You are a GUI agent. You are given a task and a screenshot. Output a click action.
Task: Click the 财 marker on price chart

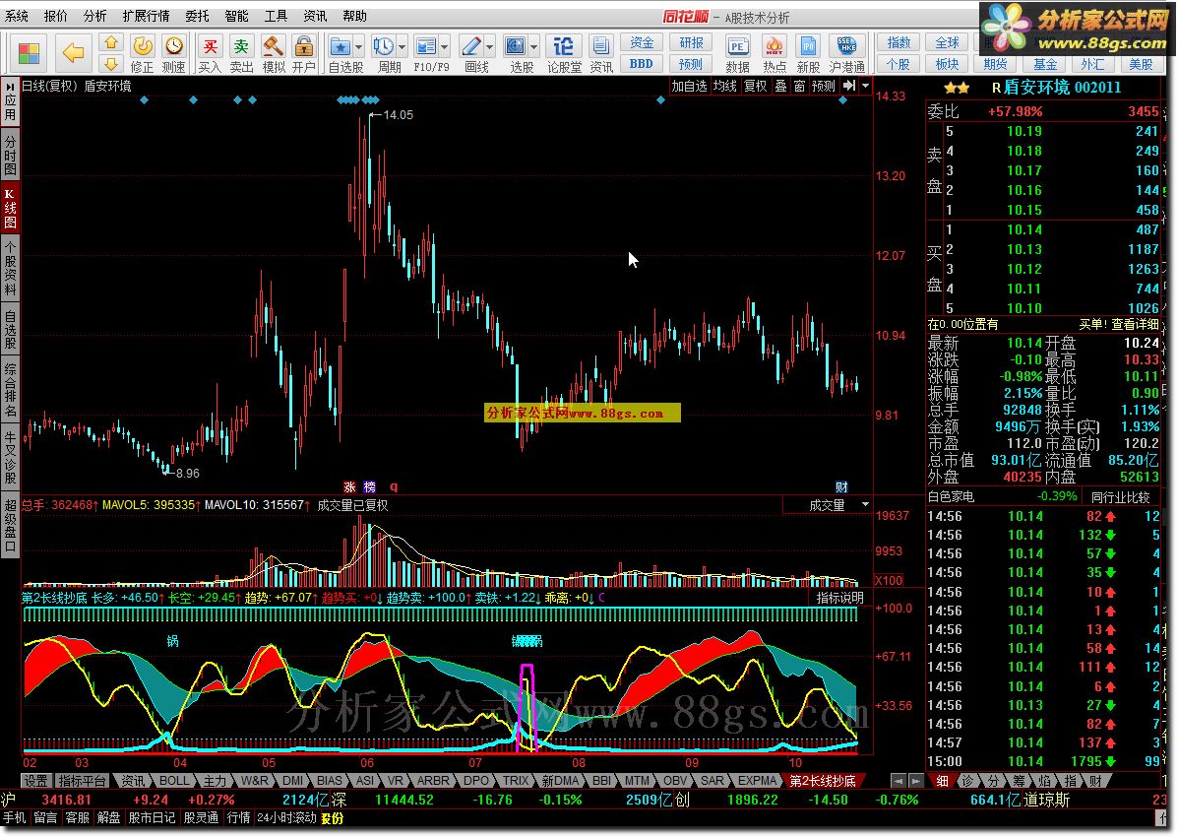click(841, 487)
